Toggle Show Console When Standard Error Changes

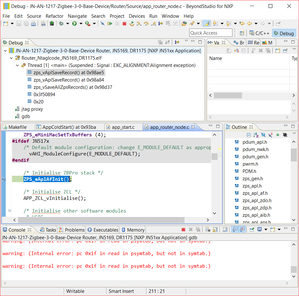click(x=242, y=230)
